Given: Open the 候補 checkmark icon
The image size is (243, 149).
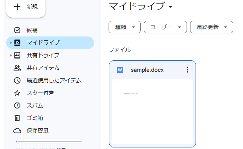Looking at the screenshot, I should 17,30.
